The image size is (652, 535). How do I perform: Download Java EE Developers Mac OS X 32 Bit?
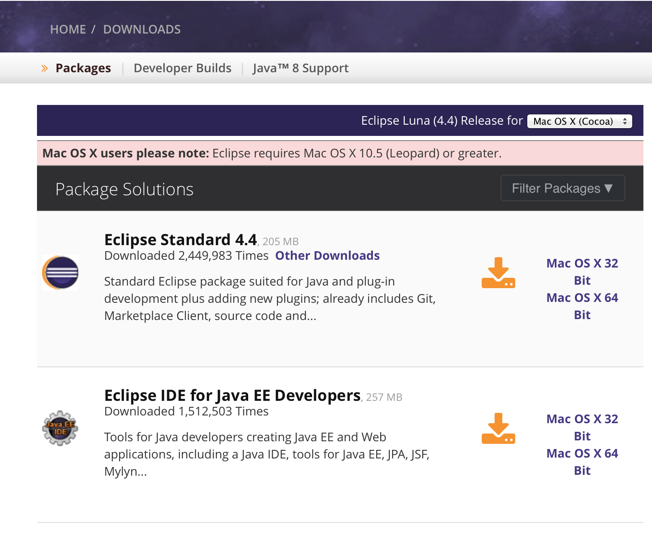[582, 427]
